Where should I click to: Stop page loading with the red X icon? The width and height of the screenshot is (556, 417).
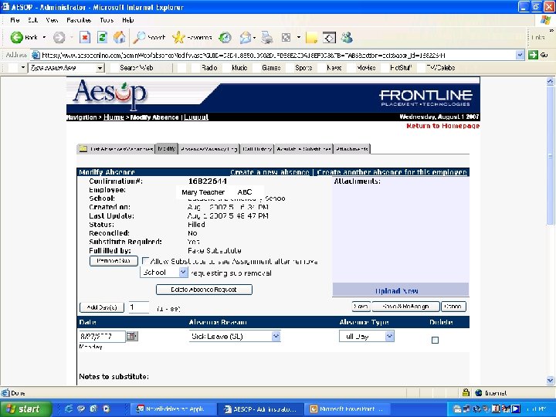(x=85, y=37)
